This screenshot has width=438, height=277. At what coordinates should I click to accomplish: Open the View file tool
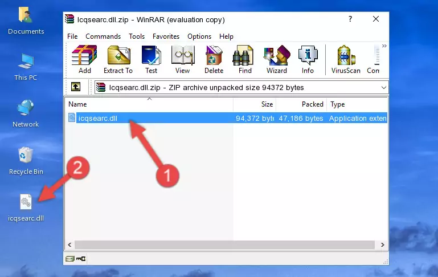pos(183,59)
